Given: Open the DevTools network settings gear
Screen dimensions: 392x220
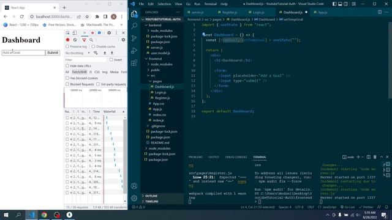Looking at the screenshot, I should tap(123, 40).
